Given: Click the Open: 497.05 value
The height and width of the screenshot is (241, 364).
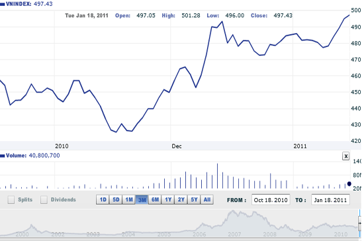Looking at the screenshot, I should tap(146, 15).
